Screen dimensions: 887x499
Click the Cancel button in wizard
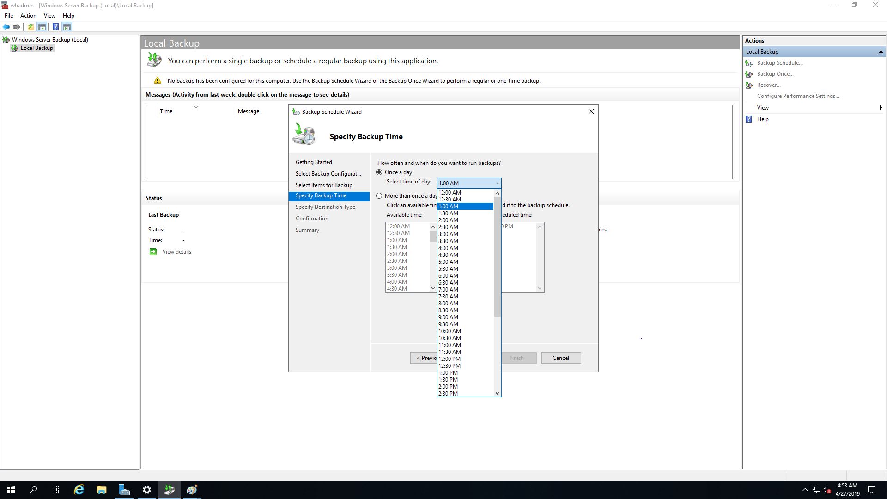[x=561, y=358]
